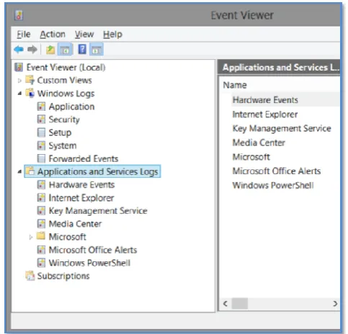
Task: Click the Setup log icon
Action: 41,132
